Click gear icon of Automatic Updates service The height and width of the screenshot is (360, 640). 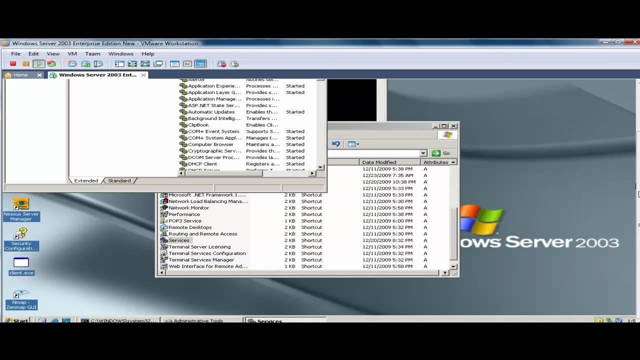pos(183,112)
